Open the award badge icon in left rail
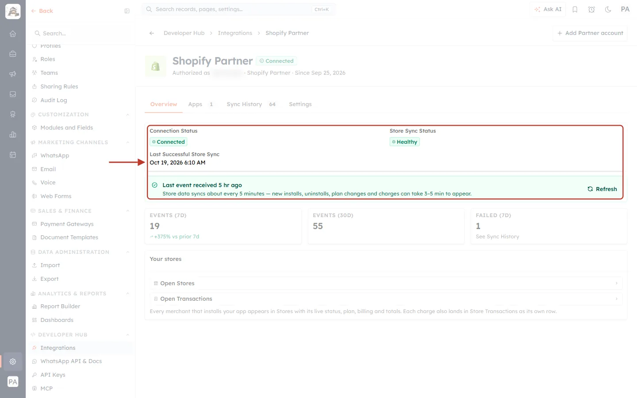This screenshot has height=398, width=637. tap(13, 115)
